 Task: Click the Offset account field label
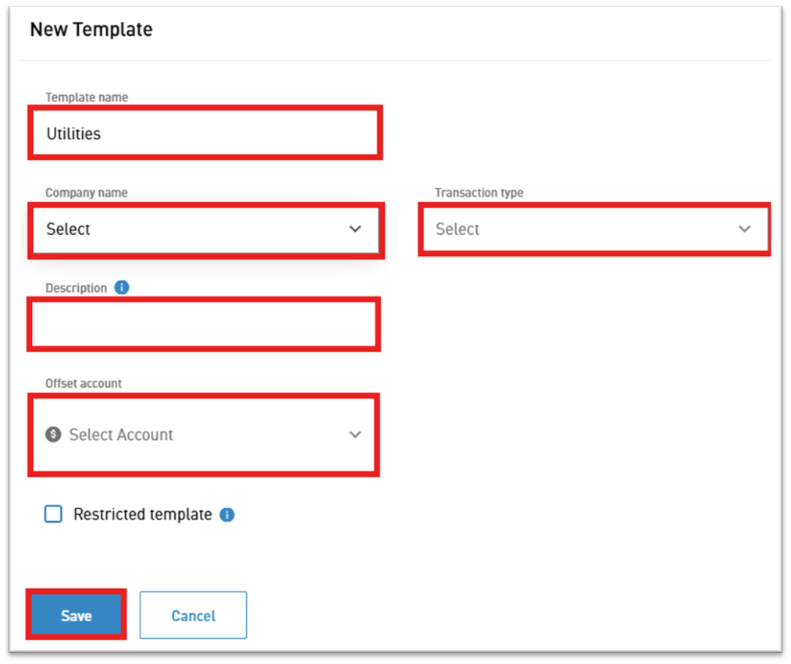pos(84,383)
